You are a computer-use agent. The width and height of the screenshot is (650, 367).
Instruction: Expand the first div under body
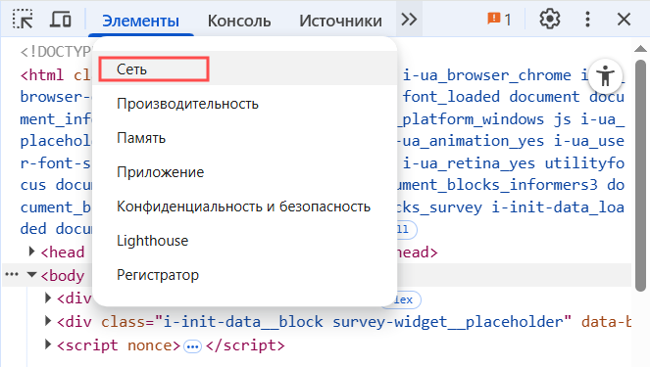[x=48, y=298]
